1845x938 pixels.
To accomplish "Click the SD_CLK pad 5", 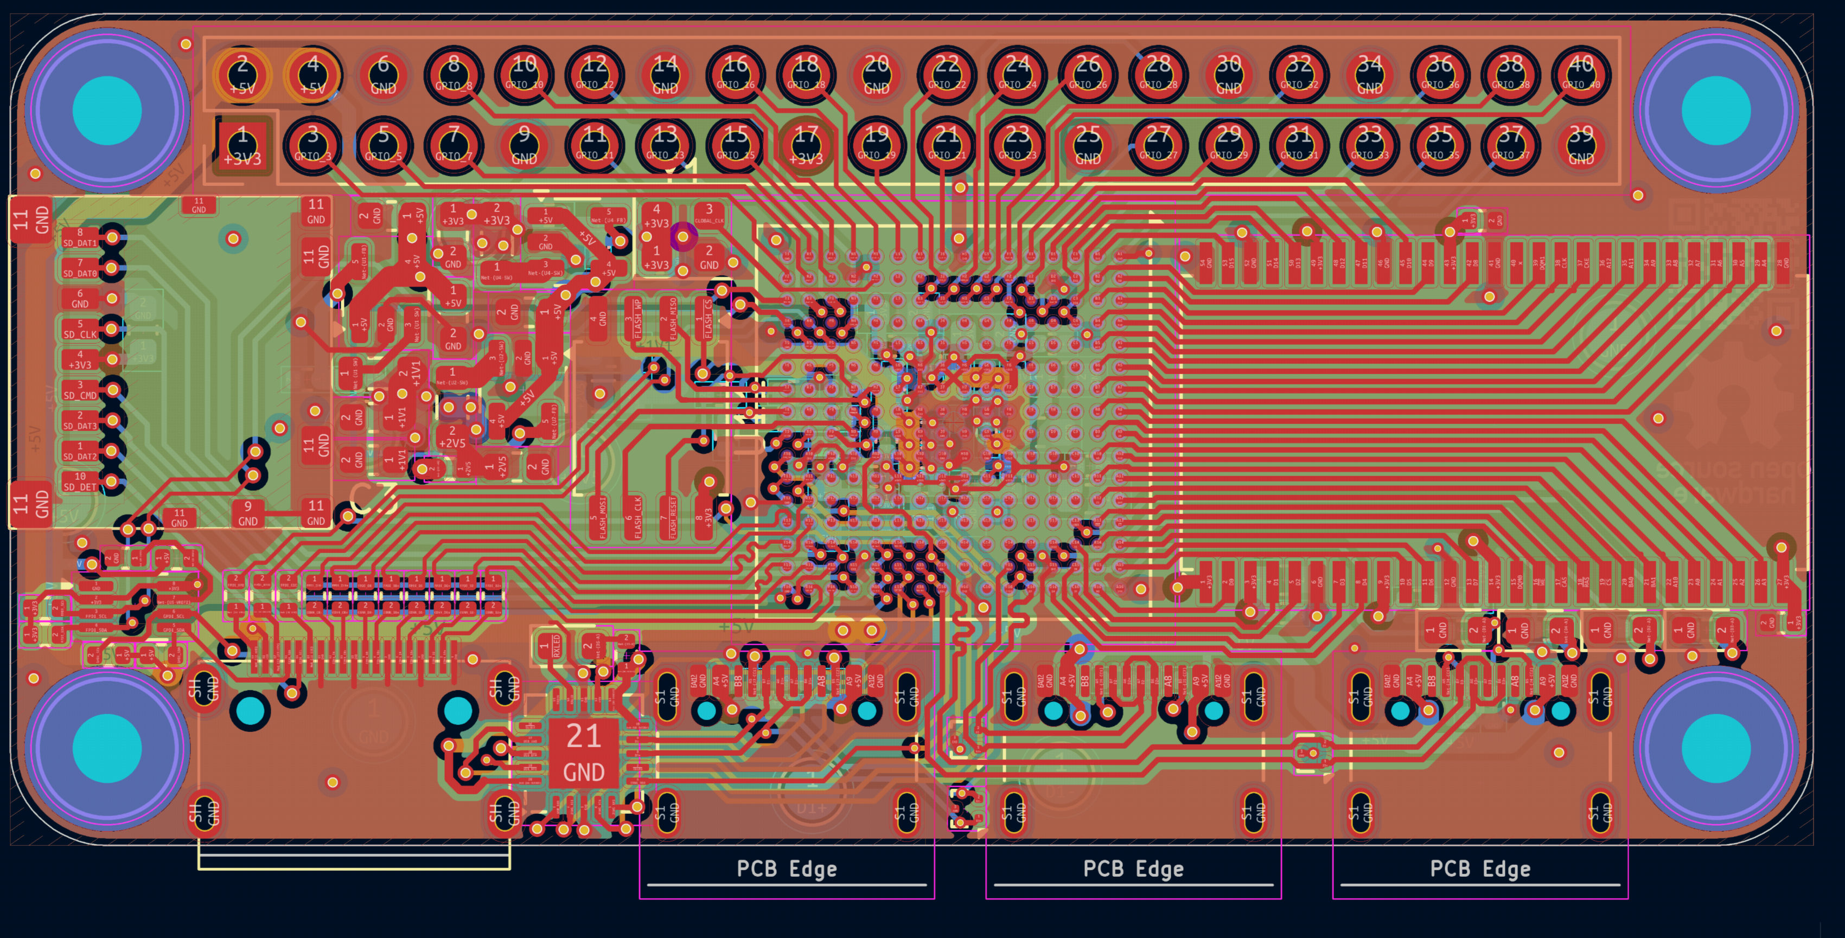I will pos(80,329).
